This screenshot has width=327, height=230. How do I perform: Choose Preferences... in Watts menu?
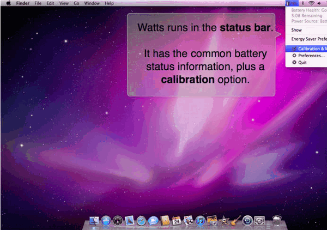tap(306, 56)
